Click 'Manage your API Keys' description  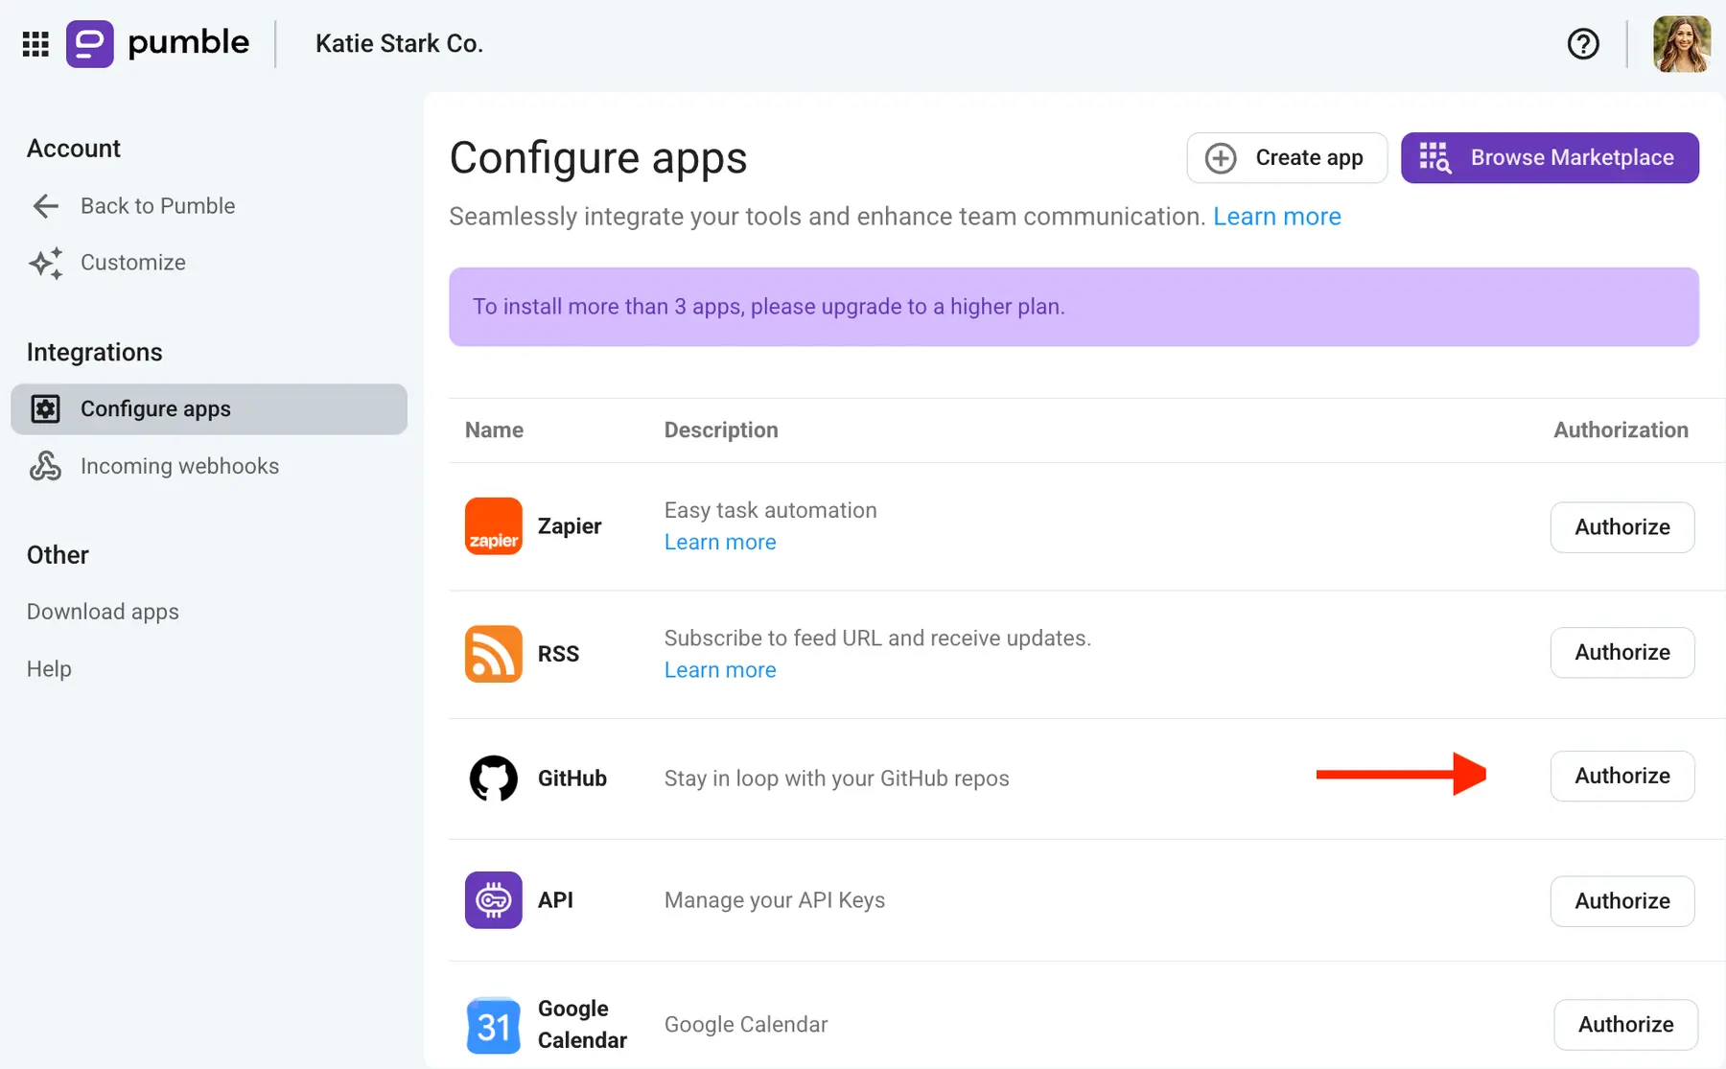click(775, 900)
